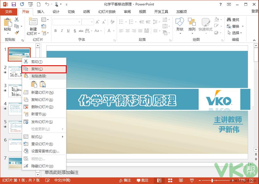Expand Layout (版式) submenu in context menu
Image resolution: width=259 pixels, height=184 pixels.
(44, 137)
